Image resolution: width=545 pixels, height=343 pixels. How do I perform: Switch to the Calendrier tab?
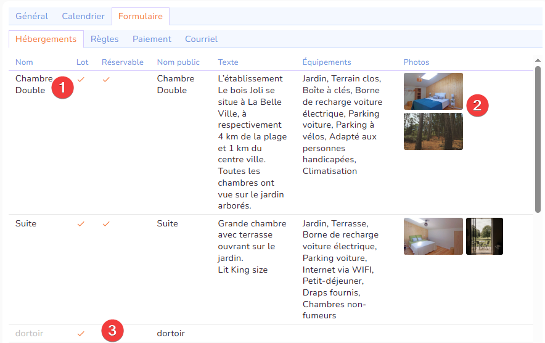click(x=83, y=16)
